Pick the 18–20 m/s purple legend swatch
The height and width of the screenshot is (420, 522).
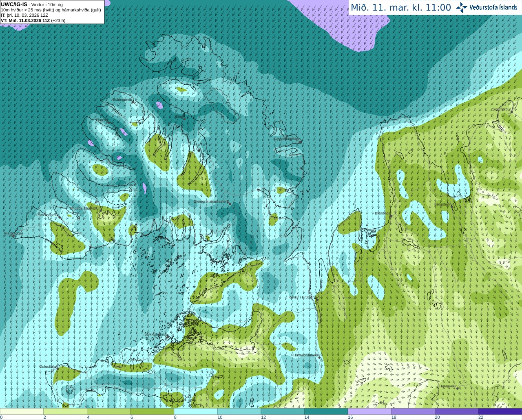(413, 411)
